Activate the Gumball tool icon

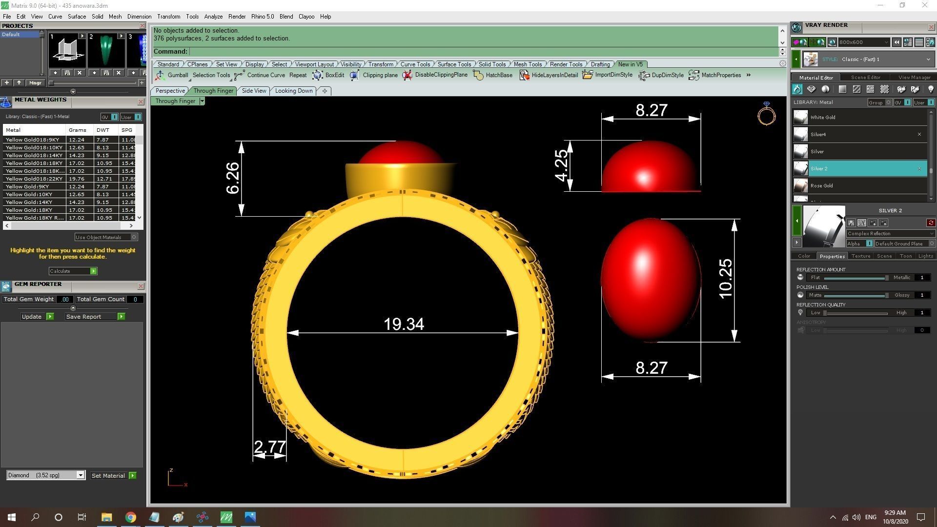160,75
